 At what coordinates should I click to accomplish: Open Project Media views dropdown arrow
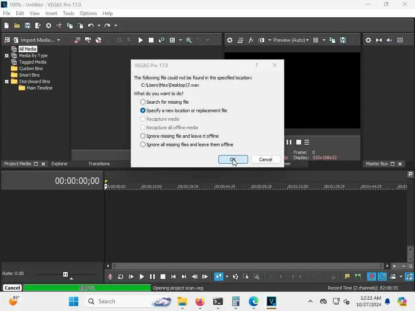point(180,40)
